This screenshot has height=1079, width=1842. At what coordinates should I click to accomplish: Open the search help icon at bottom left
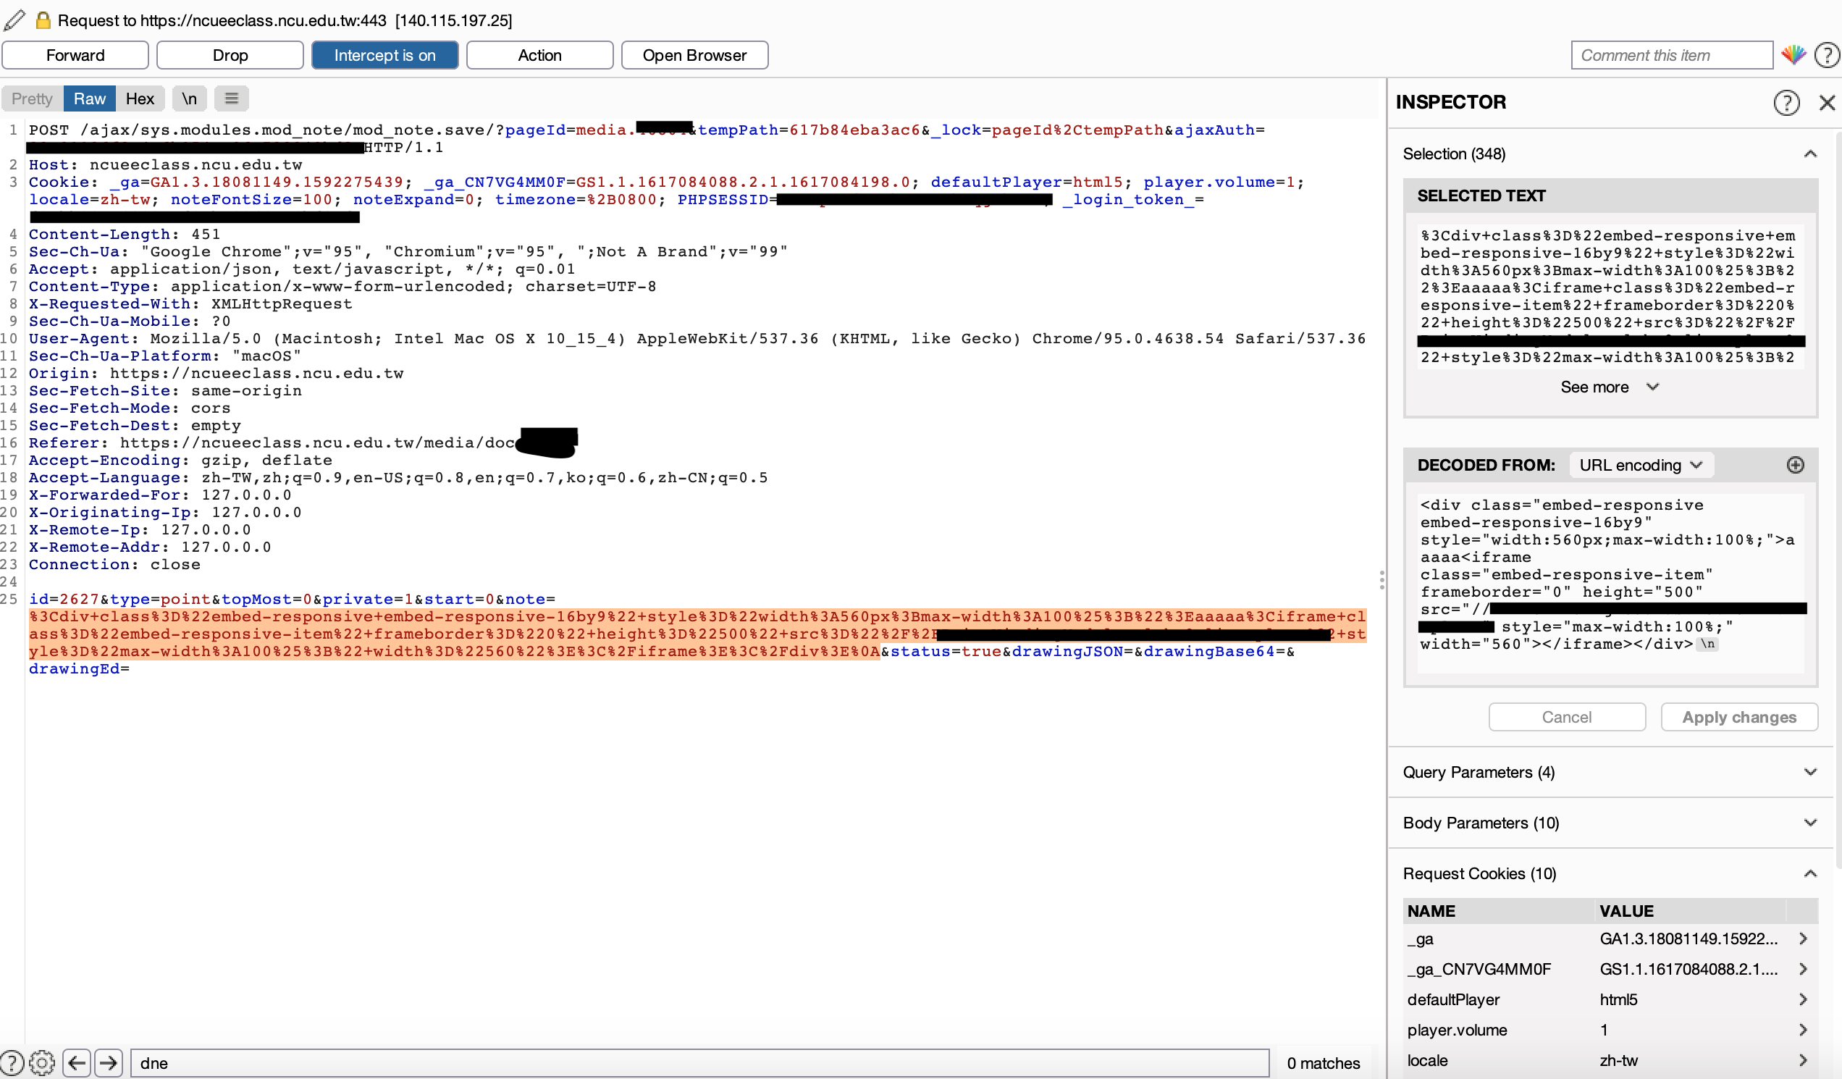point(12,1062)
